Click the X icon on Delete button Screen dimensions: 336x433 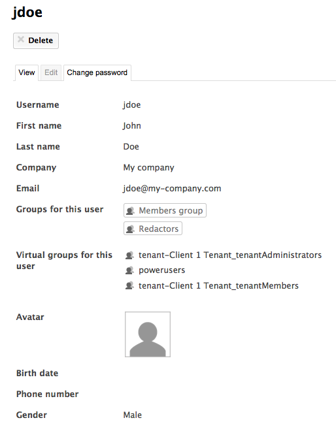[x=21, y=39]
